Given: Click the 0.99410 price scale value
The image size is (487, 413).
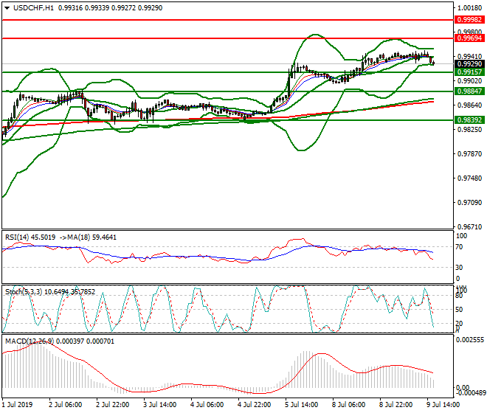Looking at the screenshot, I should [470, 57].
